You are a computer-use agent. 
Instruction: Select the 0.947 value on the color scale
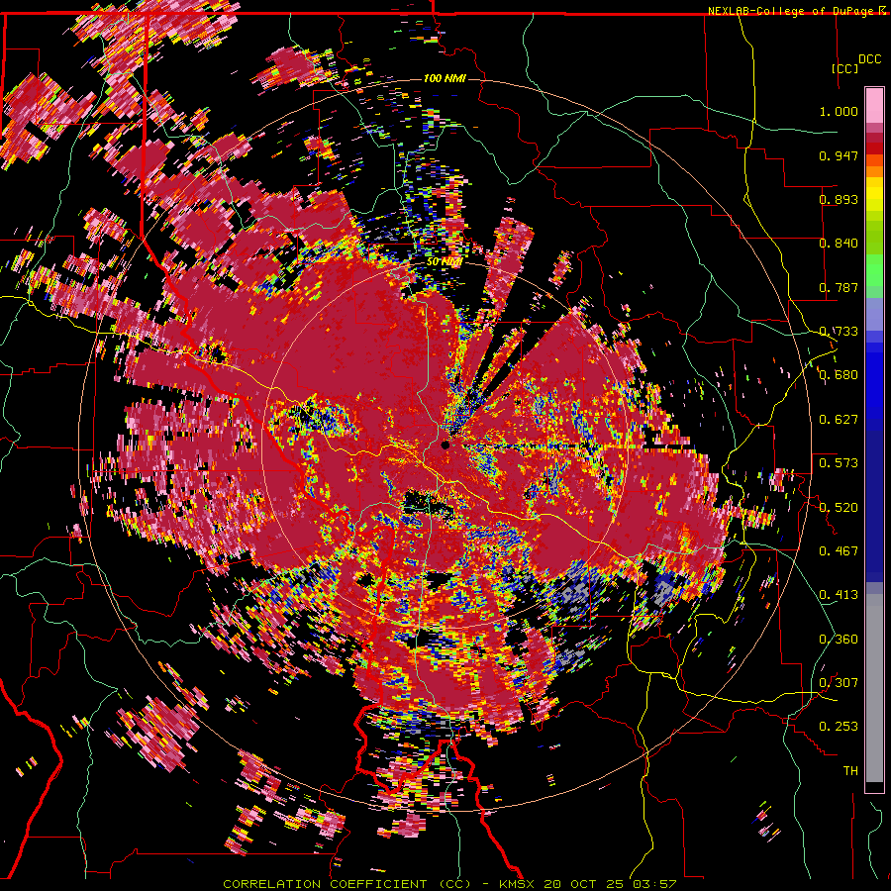click(x=839, y=155)
